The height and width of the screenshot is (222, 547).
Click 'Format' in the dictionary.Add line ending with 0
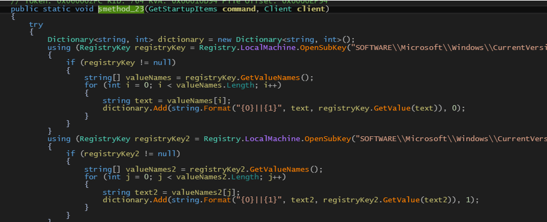click(217, 108)
